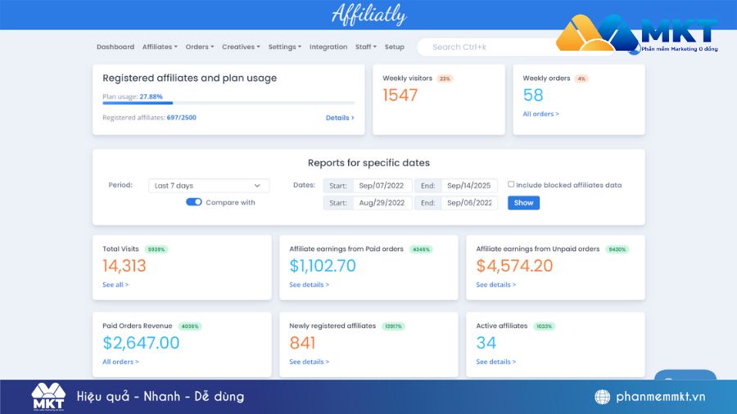737x414 pixels.
Task: See details of Newly registered affiliates
Action: [309, 362]
